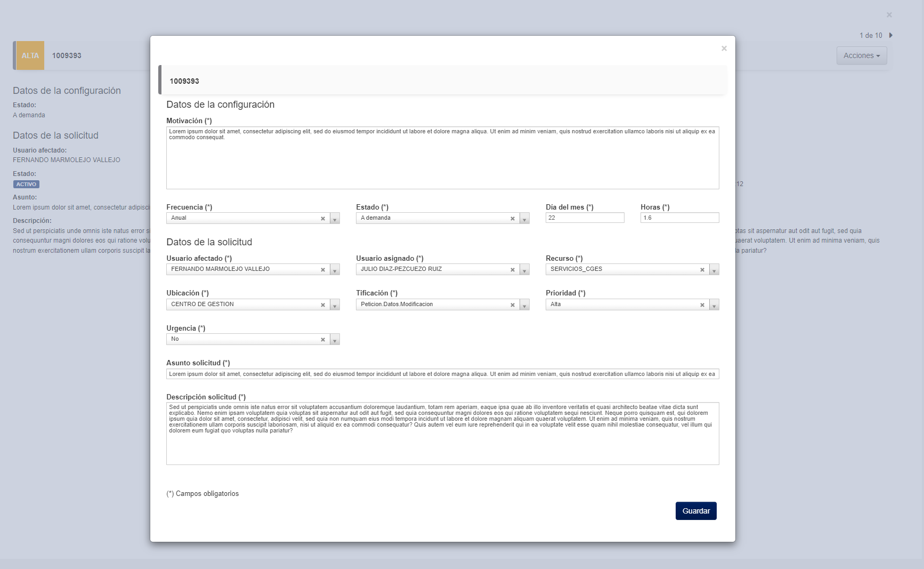Image resolution: width=924 pixels, height=569 pixels.
Task: Expand the Usuario asignado dropdown
Action: 524,270
